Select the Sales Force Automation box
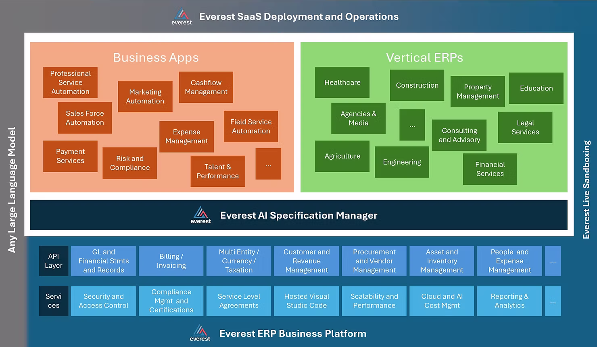Screen dimensions: 597x347 tap(85, 118)
